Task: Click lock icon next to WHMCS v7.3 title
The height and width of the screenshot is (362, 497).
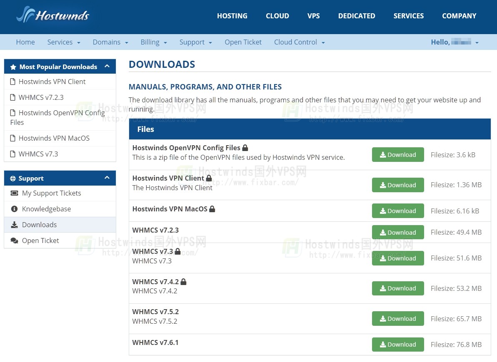Action: [x=178, y=251]
